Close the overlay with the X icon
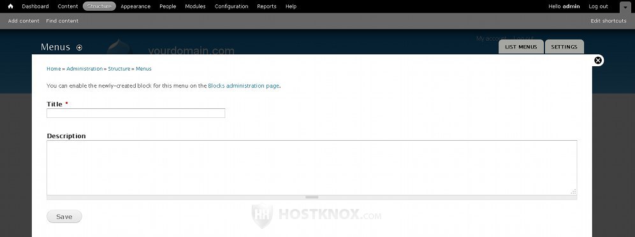This screenshot has height=237, width=635. (598, 61)
